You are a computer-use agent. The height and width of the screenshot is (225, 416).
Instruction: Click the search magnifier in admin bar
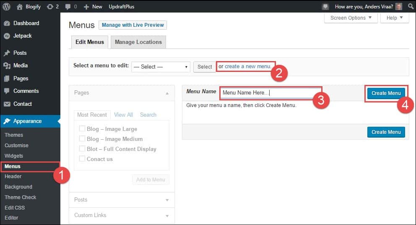(411, 7)
